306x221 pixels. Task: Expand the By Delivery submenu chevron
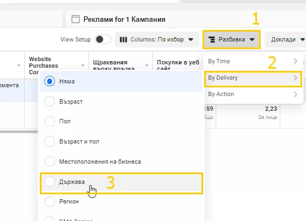click(x=295, y=78)
